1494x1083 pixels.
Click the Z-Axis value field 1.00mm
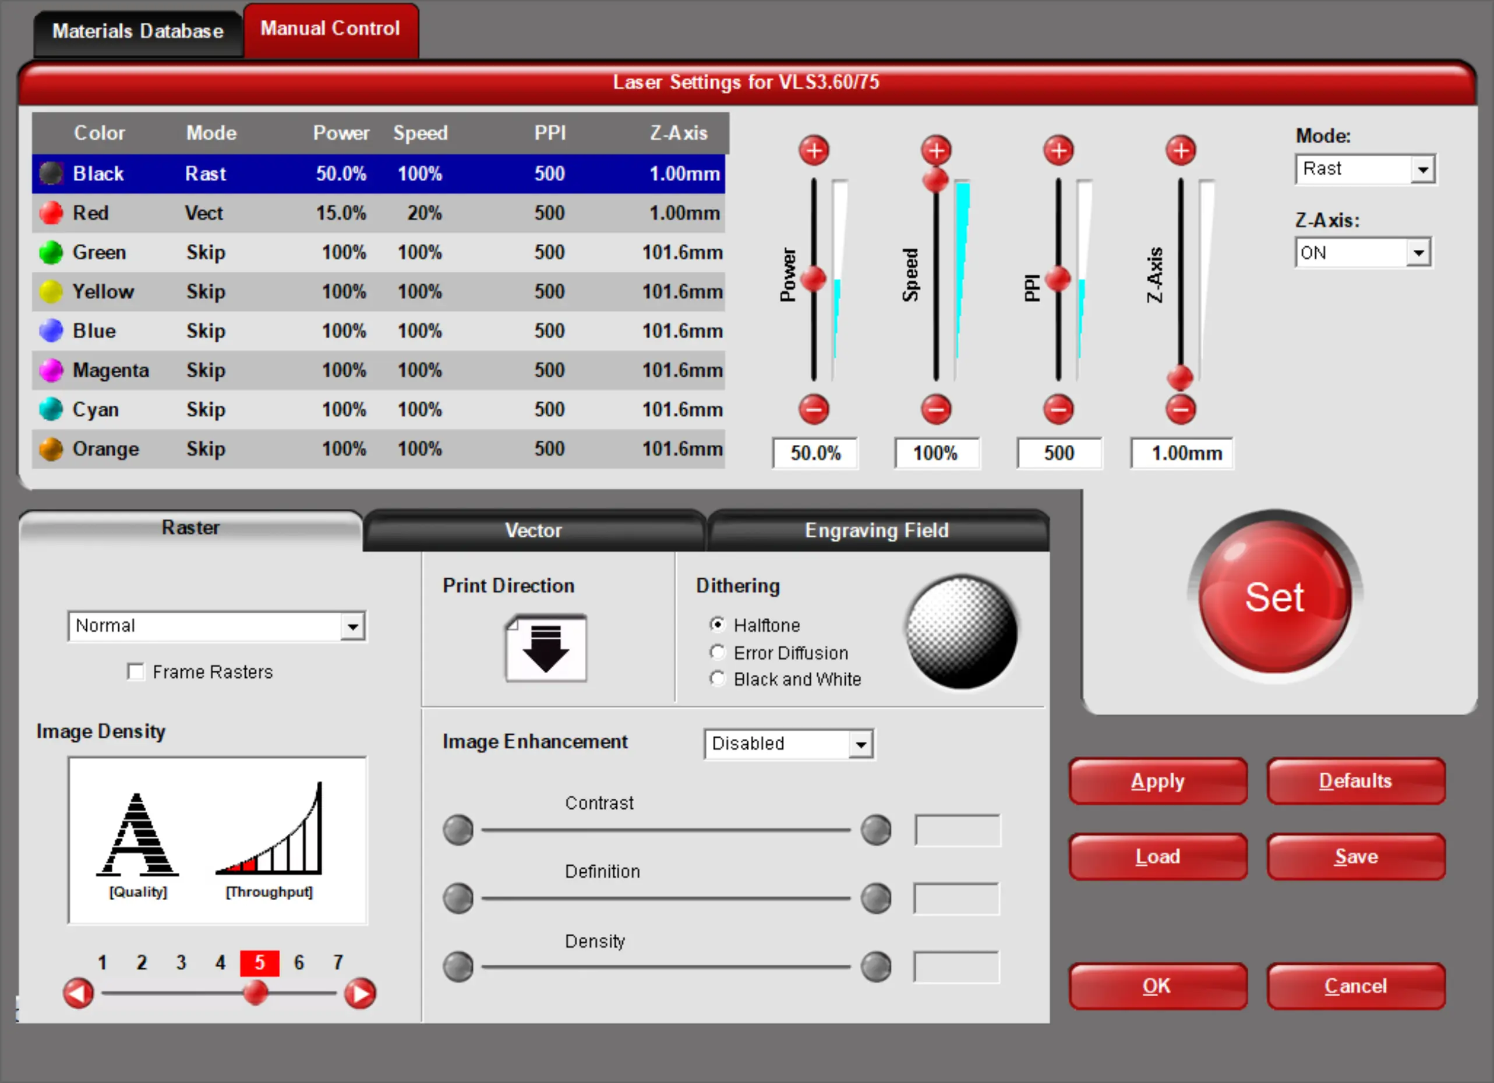pos(1182,453)
